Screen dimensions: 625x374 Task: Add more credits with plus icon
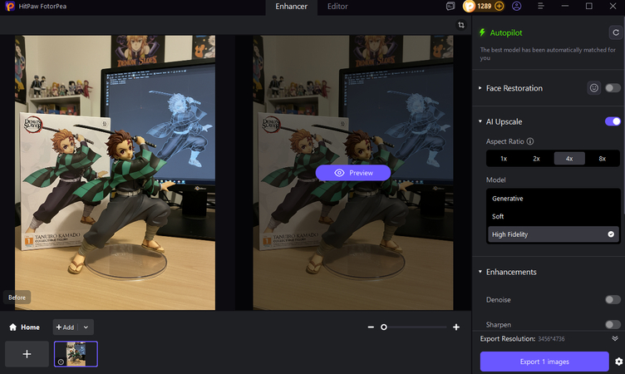pyautogui.click(x=499, y=6)
